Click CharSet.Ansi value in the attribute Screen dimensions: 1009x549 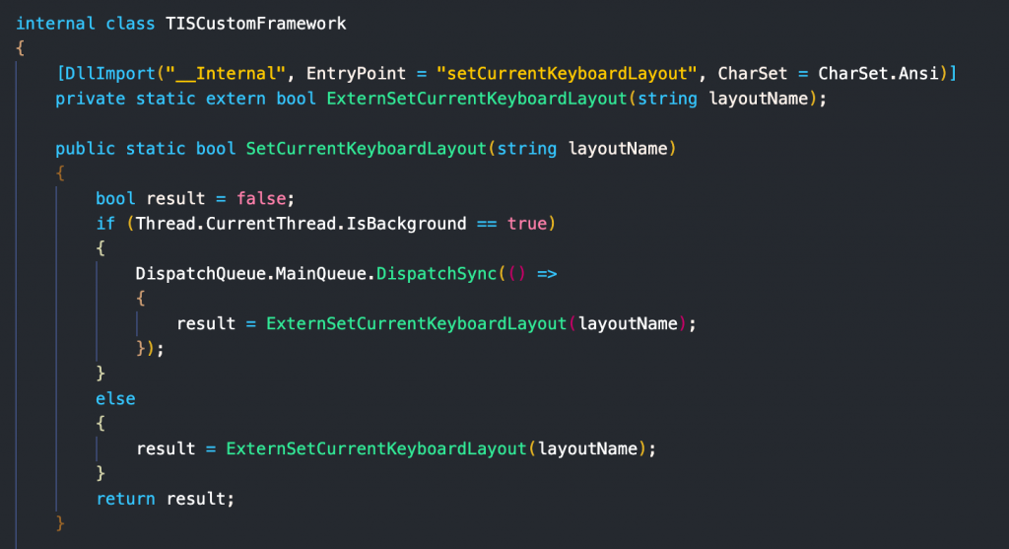pyautogui.click(x=878, y=73)
